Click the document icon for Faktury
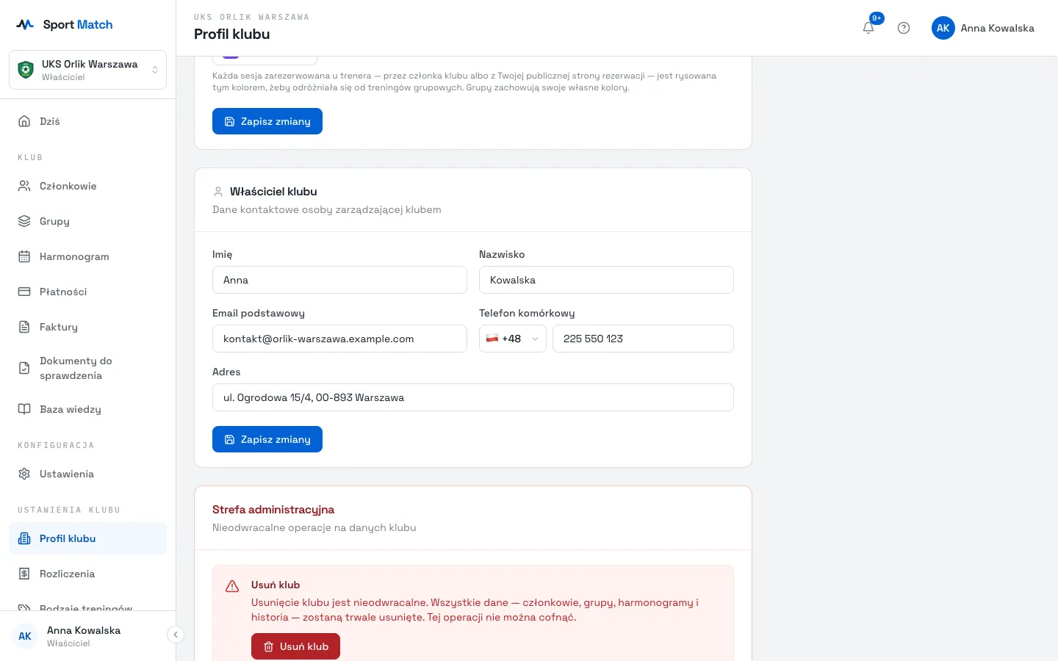Viewport: 1058px width, 661px height. pyautogui.click(x=24, y=327)
